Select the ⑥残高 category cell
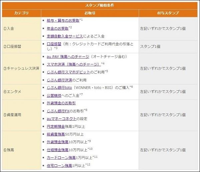200x172 pixels. point(22,150)
